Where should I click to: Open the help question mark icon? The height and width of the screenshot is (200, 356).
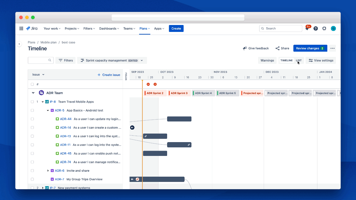coord(315,29)
